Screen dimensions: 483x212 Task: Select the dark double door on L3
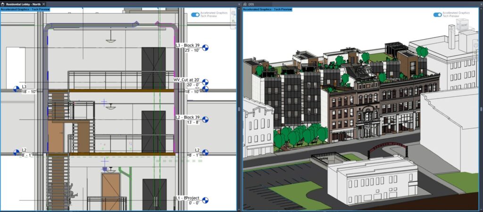click(x=153, y=68)
